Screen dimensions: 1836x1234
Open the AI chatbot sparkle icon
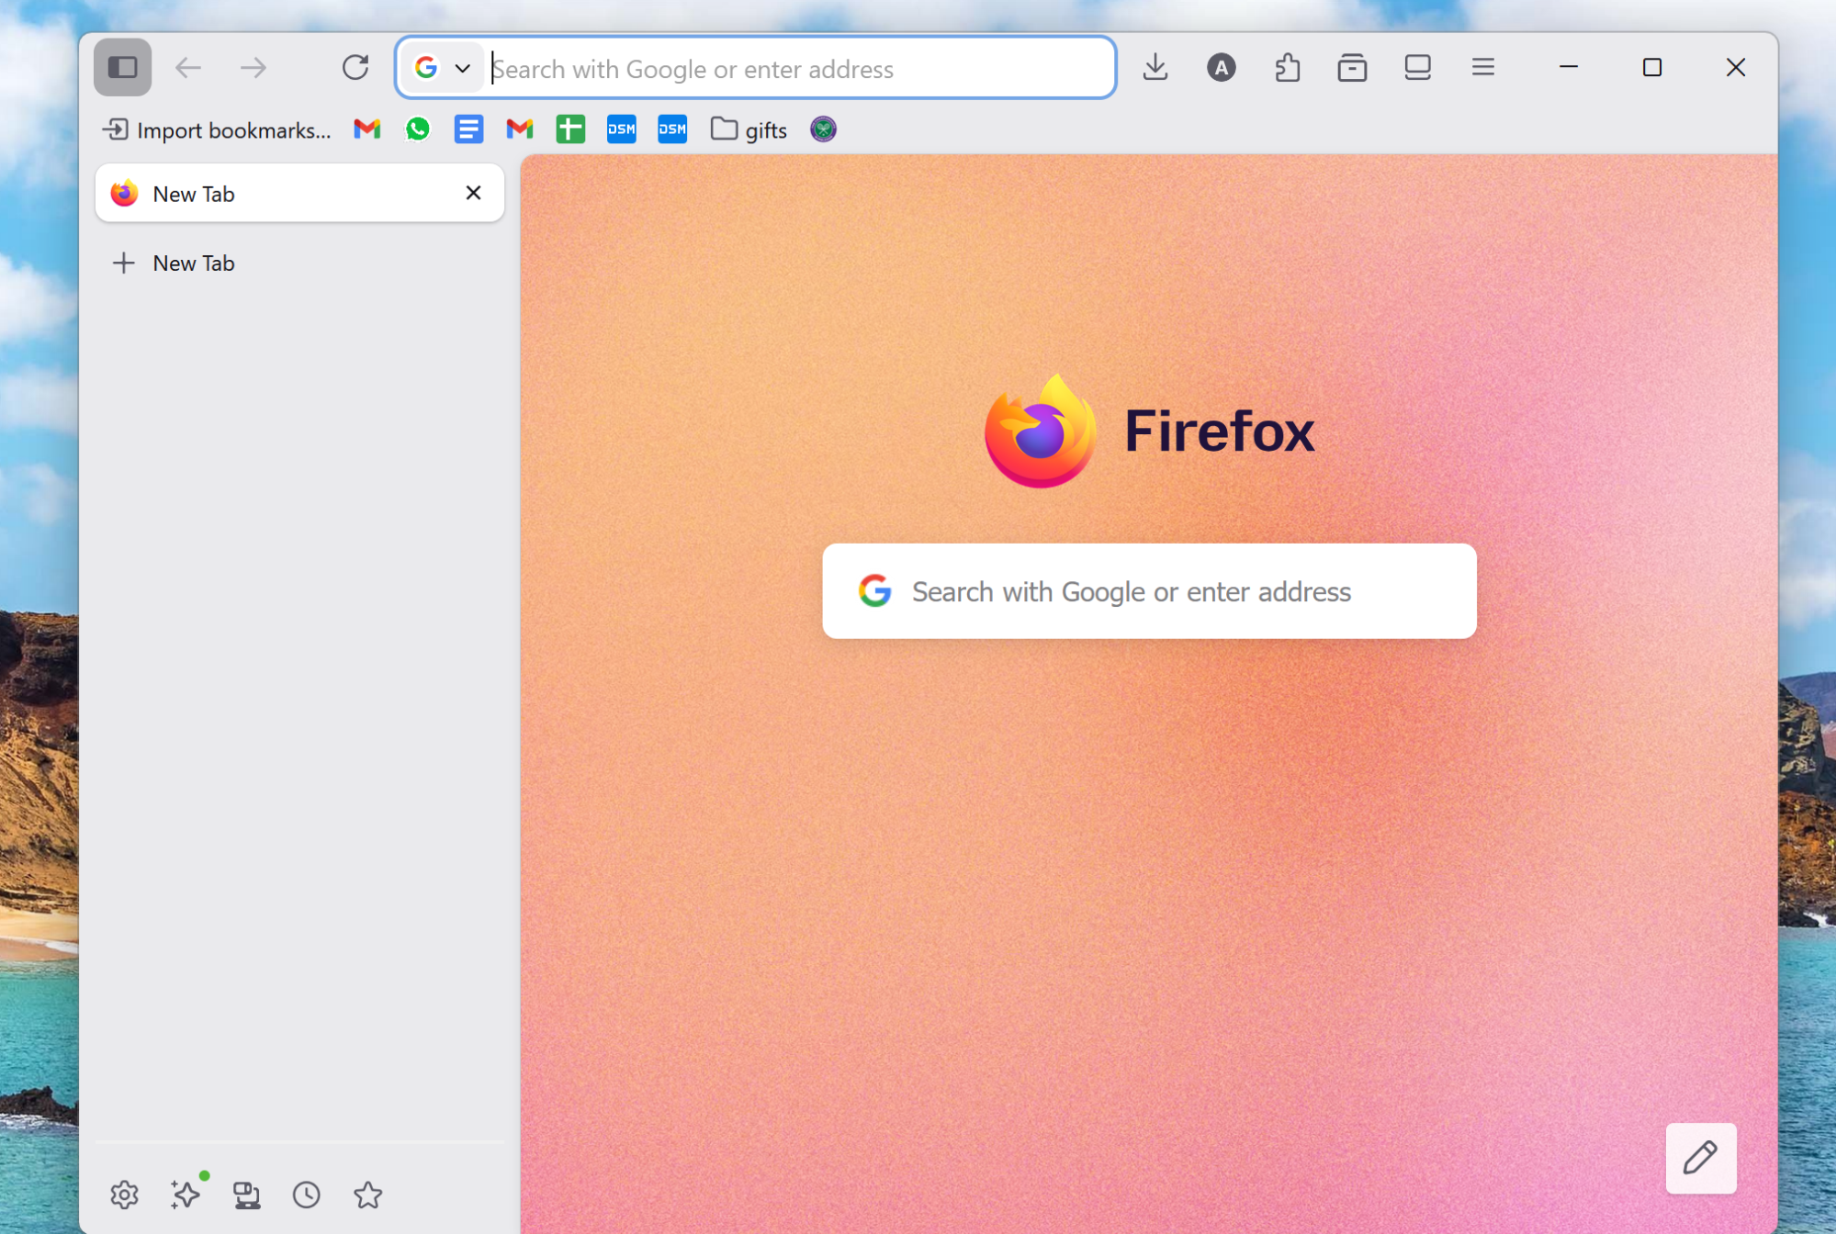pos(186,1195)
